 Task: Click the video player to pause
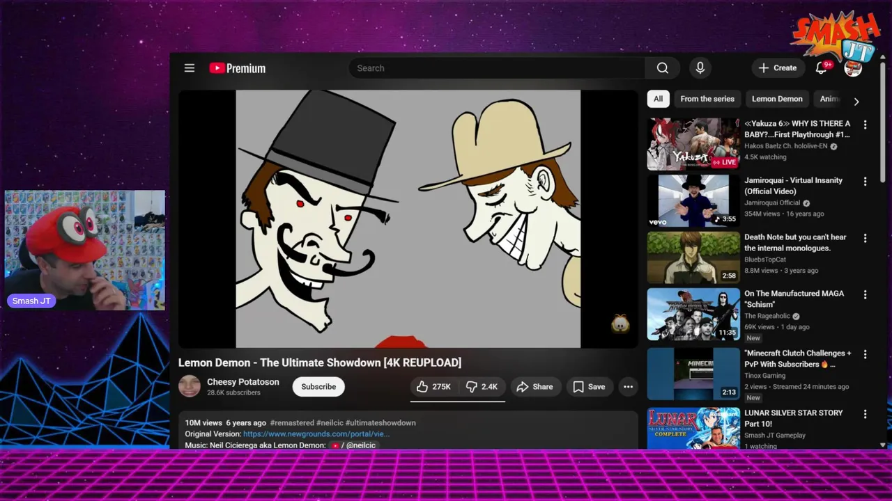408,218
